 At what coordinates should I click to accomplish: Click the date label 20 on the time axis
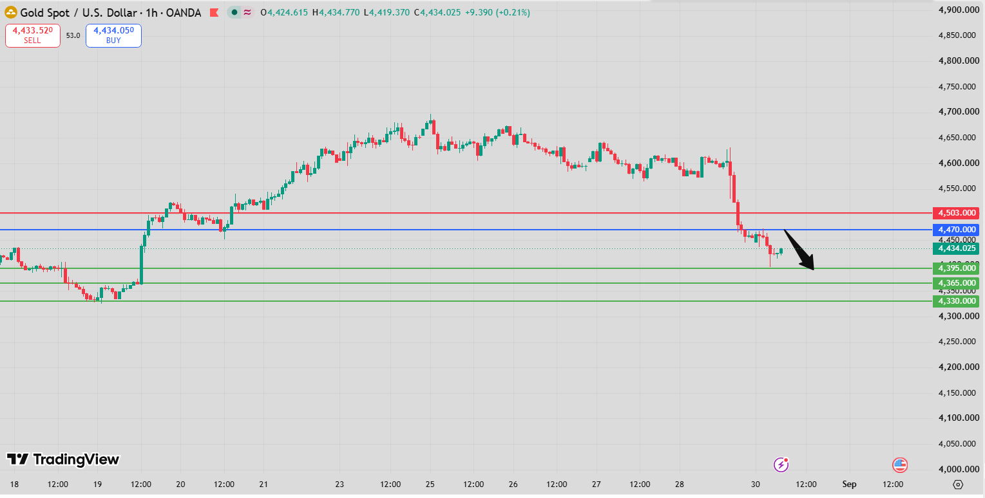click(180, 484)
